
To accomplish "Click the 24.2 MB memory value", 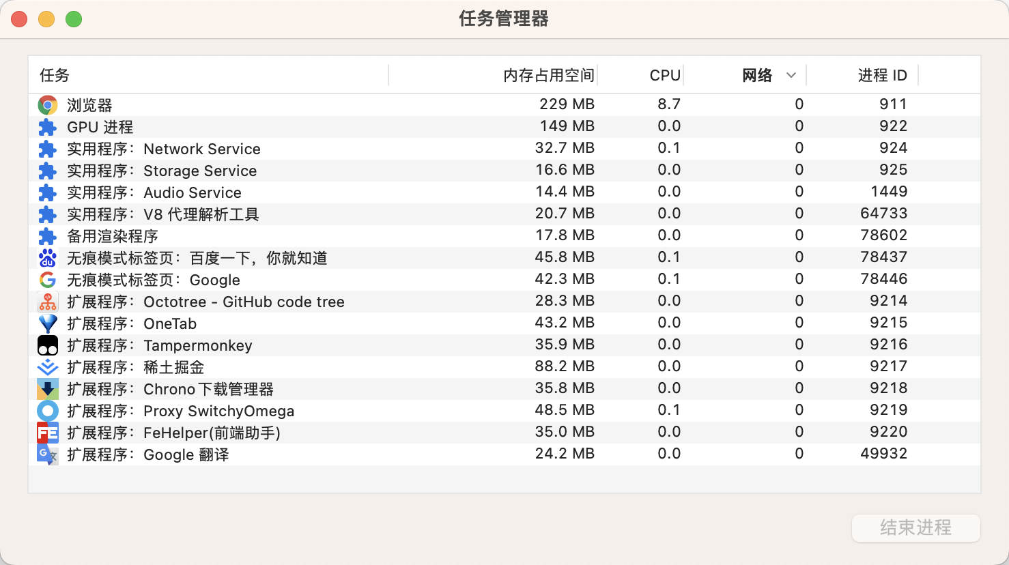I will coord(565,454).
